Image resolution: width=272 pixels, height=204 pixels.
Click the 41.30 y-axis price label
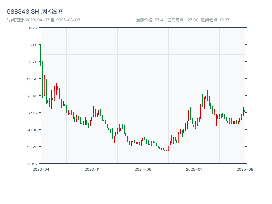pos(33,130)
